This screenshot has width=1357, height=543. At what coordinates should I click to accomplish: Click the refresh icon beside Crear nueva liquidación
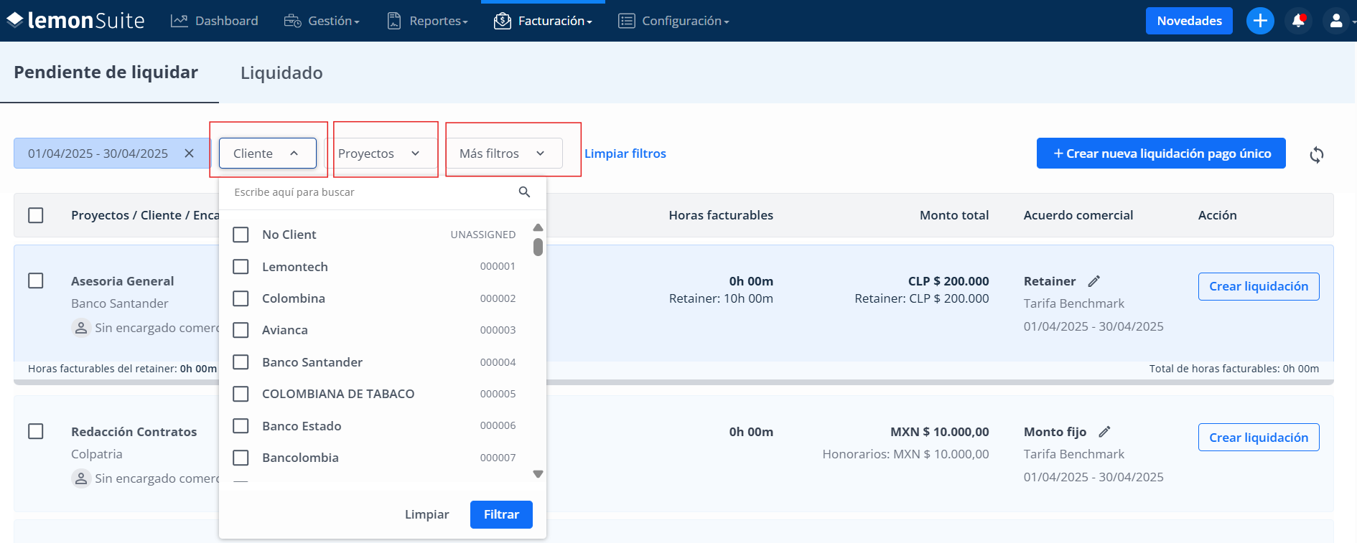pos(1316,154)
